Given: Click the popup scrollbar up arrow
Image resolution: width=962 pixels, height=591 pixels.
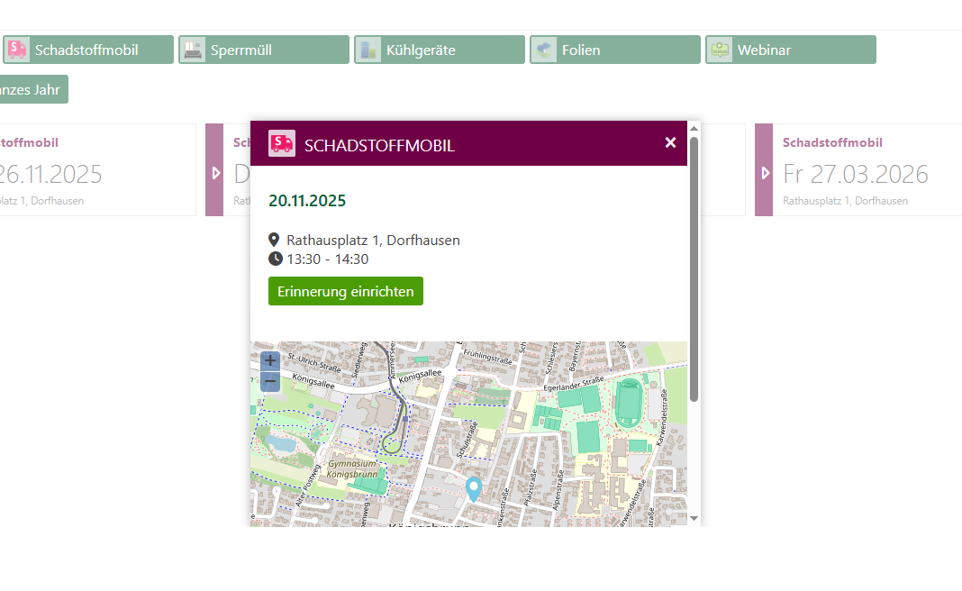Looking at the screenshot, I should click(694, 129).
